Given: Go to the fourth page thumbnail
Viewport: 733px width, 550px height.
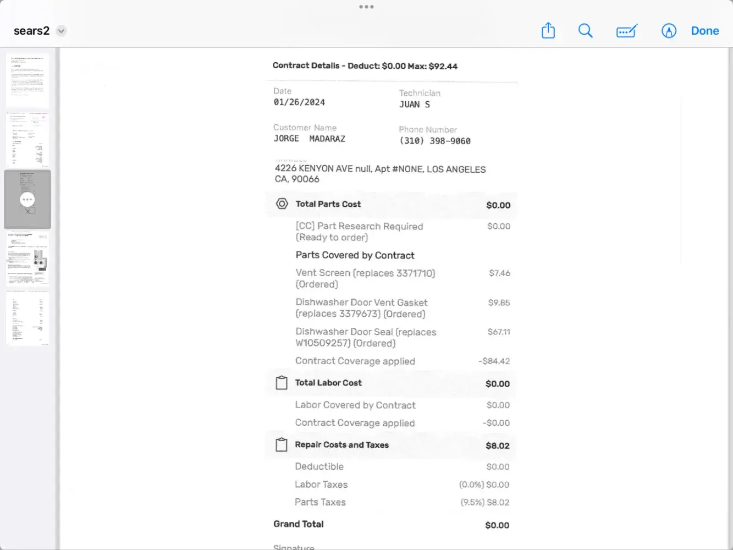Looking at the screenshot, I should (x=27, y=258).
